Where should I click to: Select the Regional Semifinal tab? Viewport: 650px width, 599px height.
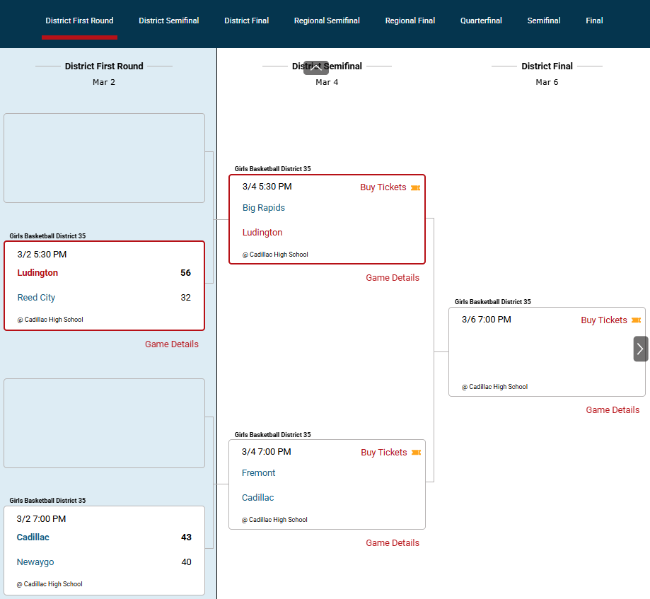[x=327, y=21]
